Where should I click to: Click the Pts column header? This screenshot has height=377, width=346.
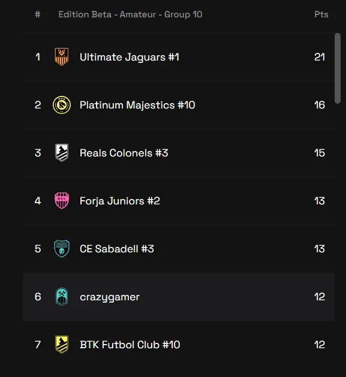tap(321, 14)
